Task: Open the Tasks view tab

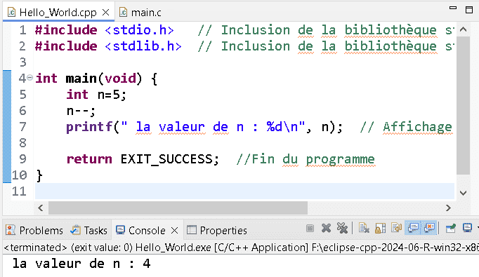Action: (x=89, y=230)
